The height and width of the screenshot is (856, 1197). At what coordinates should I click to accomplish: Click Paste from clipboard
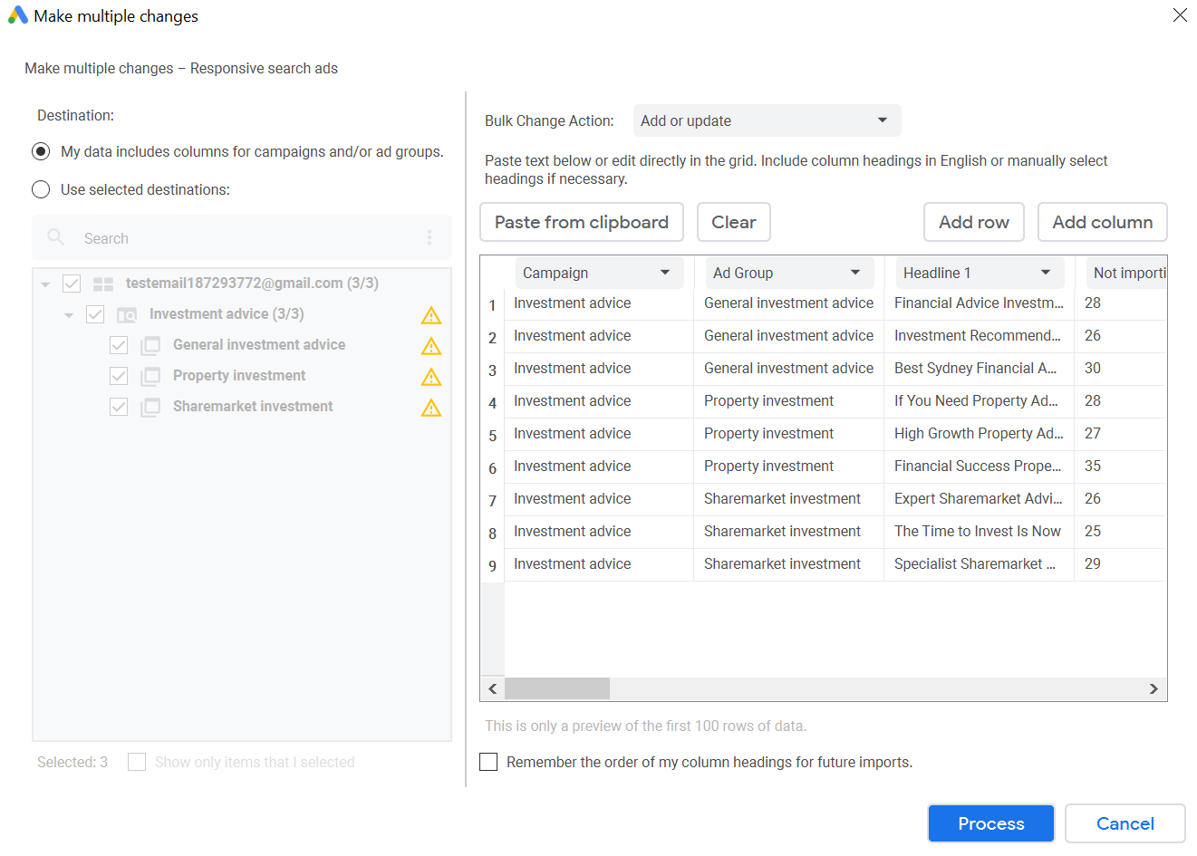click(x=581, y=222)
